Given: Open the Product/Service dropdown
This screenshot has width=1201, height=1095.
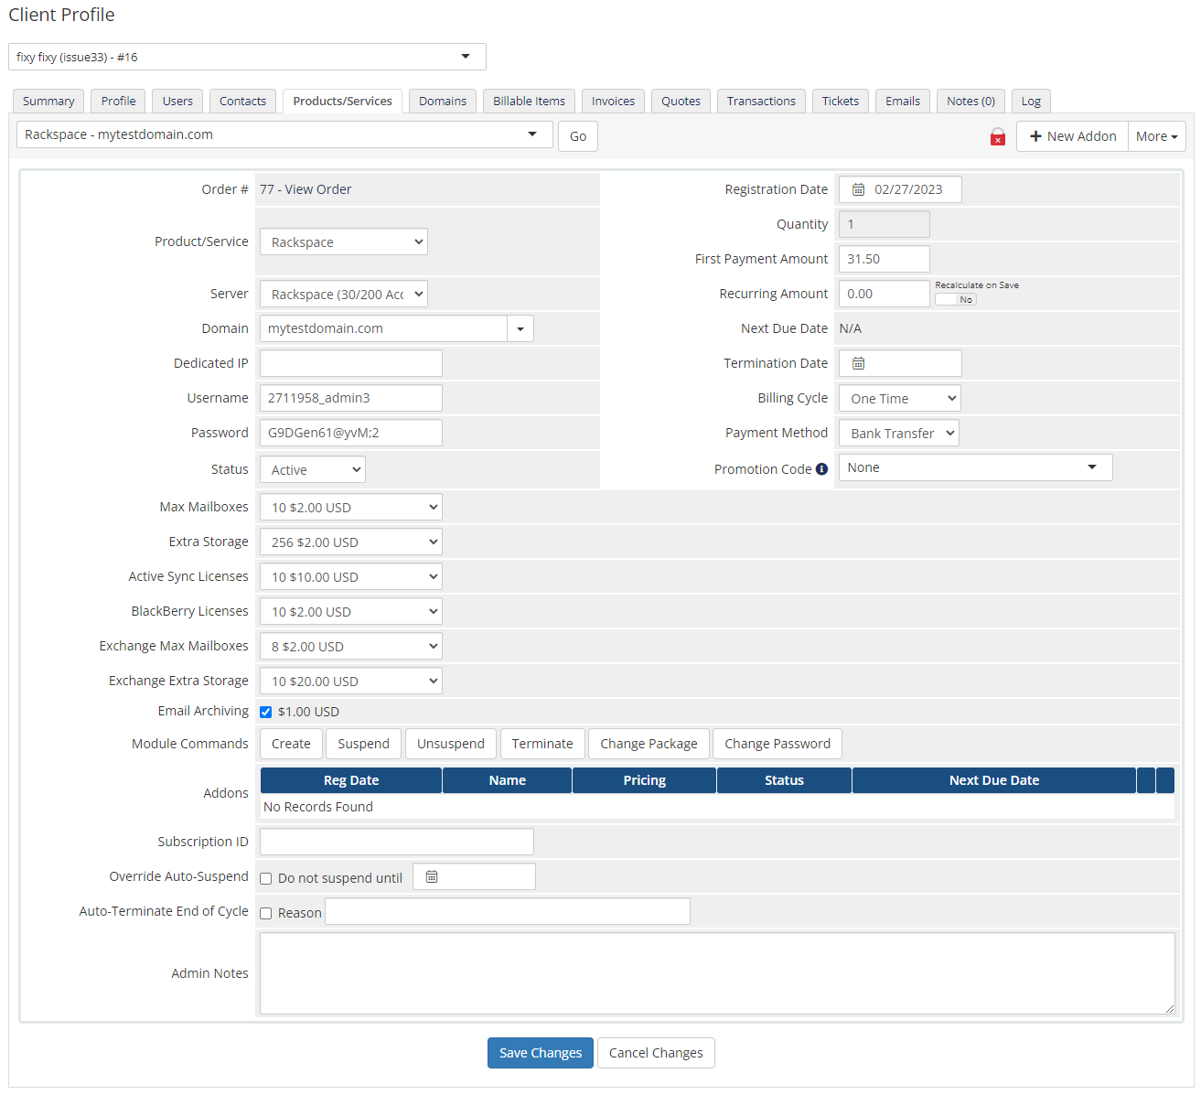Looking at the screenshot, I should point(344,242).
